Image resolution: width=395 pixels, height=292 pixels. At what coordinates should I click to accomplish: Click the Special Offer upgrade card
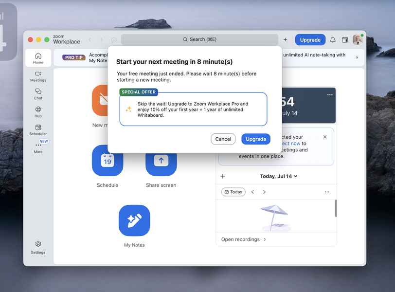point(193,109)
